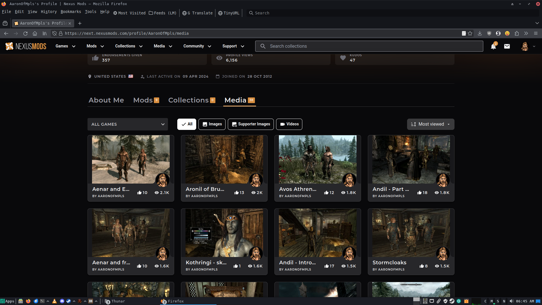Select the All media filter

[x=187, y=124]
